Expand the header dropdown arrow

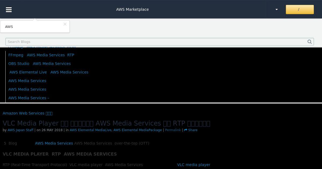(x=277, y=9)
